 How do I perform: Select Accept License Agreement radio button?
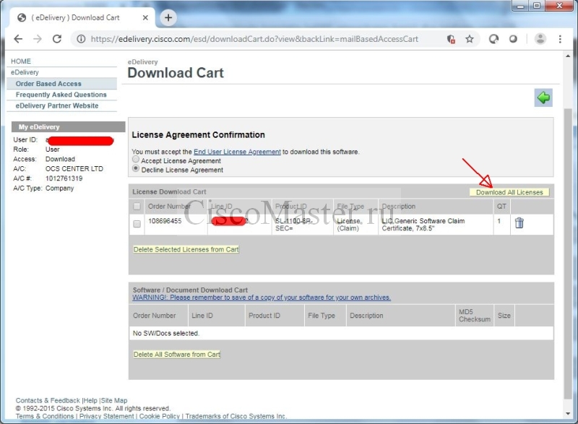click(x=136, y=159)
